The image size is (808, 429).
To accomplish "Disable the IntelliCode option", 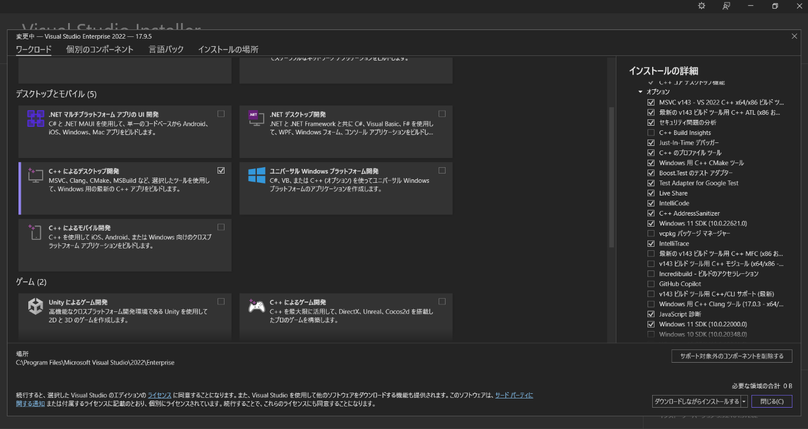I will [x=651, y=203].
